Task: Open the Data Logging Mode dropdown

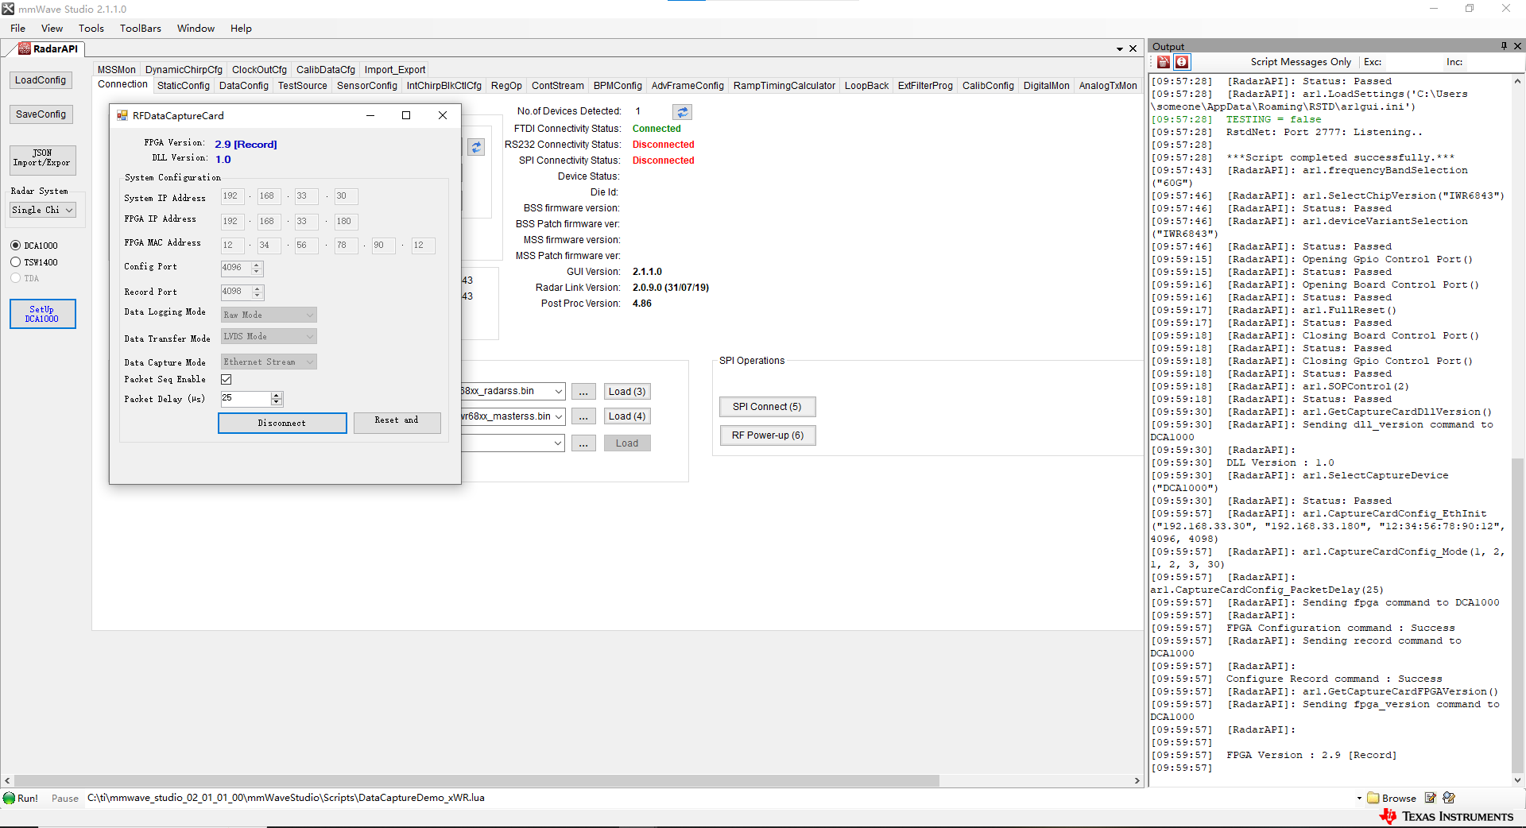Action: 269,315
